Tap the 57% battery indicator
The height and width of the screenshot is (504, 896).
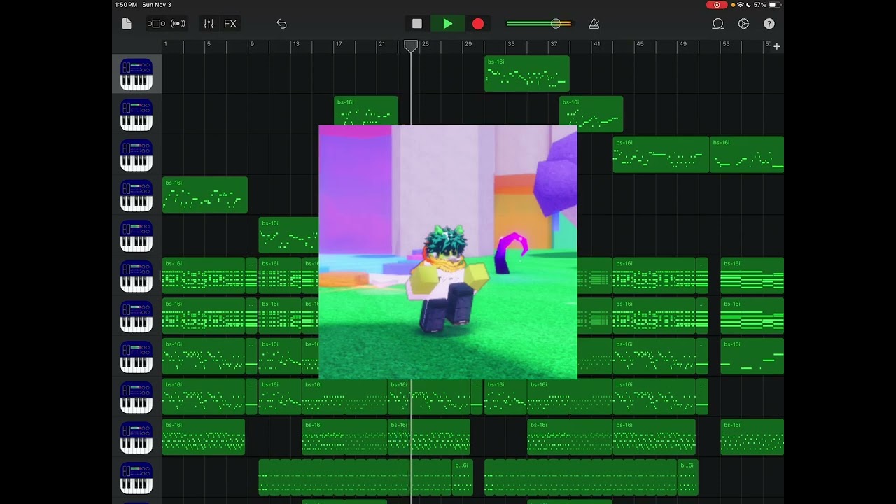tap(765, 5)
